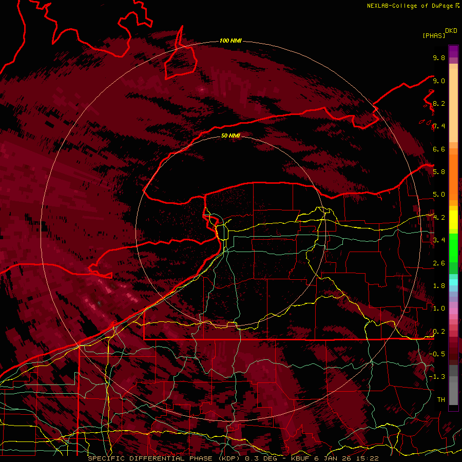Screen dimensions: 462x462
Task: Click the '1.8' color scale value
Action: pyautogui.click(x=439, y=286)
